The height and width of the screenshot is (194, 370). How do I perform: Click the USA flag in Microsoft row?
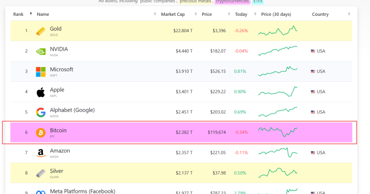click(313, 71)
